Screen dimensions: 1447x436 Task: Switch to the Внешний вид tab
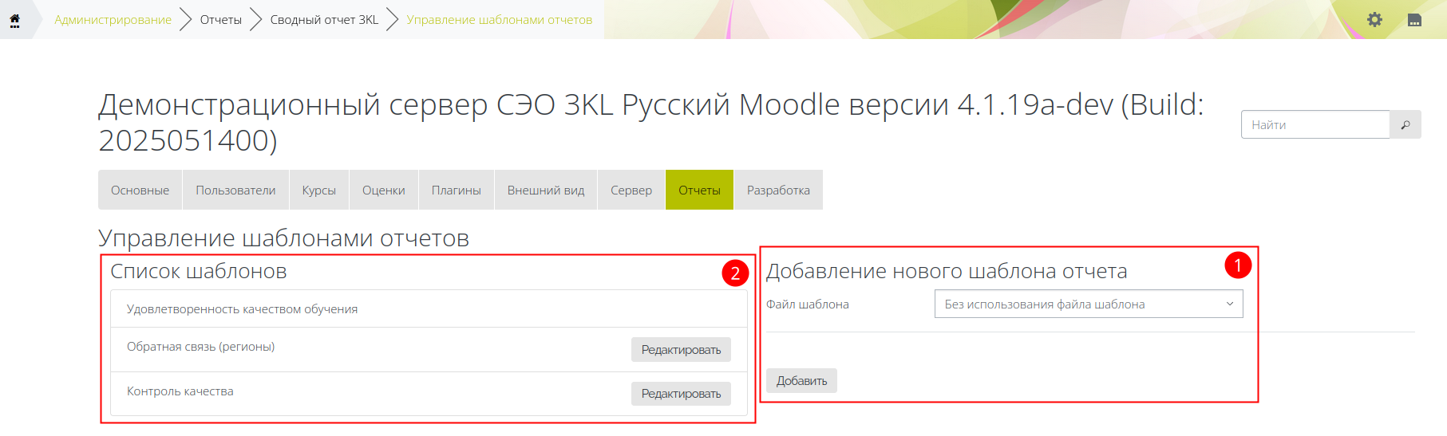pyautogui.click(x=545, y=191)
